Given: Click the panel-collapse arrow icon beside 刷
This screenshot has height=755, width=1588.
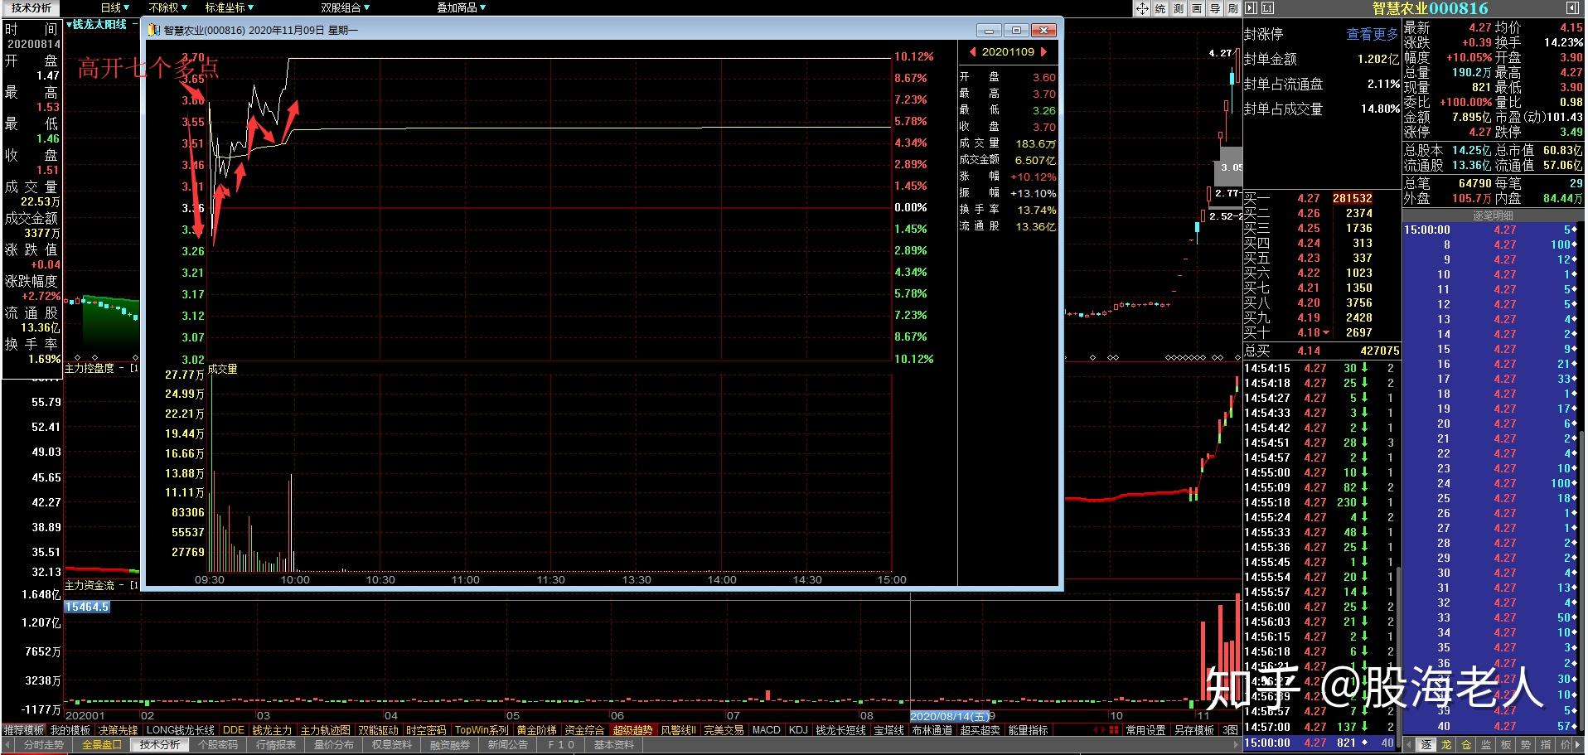Looking at the screenshot, I should pyautogui.click(x=1252, y=8).
